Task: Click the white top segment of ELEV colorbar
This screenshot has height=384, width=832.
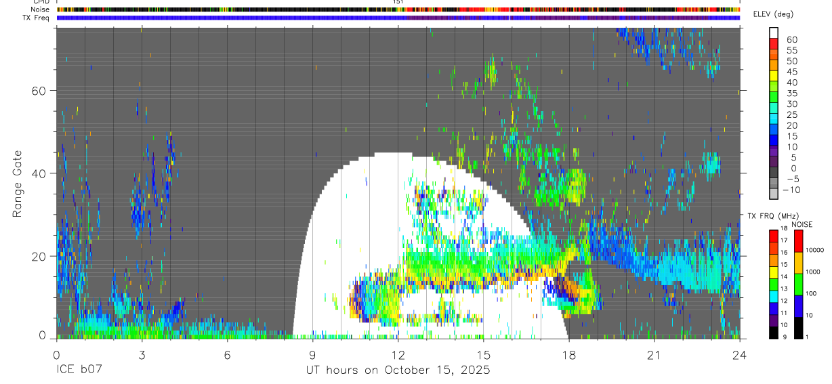Action: [774, 33]
